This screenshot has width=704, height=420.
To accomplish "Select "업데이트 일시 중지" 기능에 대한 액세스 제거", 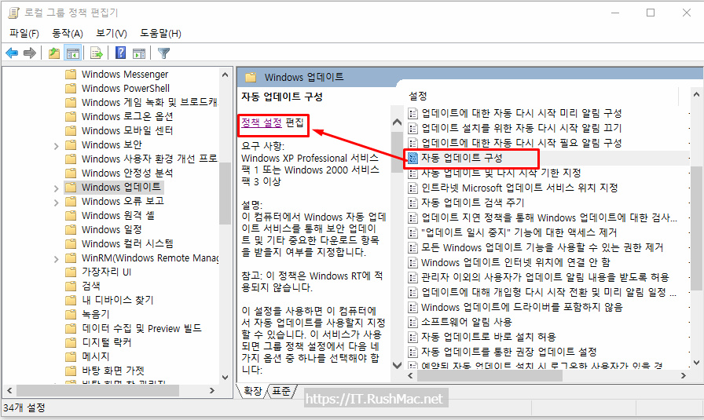I will pos(519,232).
